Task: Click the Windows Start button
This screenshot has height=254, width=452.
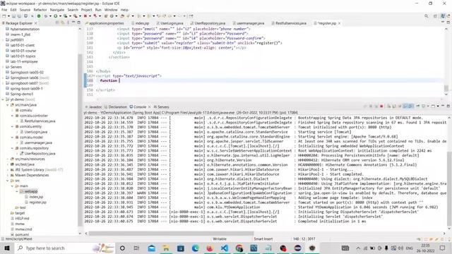Action: 6,248
